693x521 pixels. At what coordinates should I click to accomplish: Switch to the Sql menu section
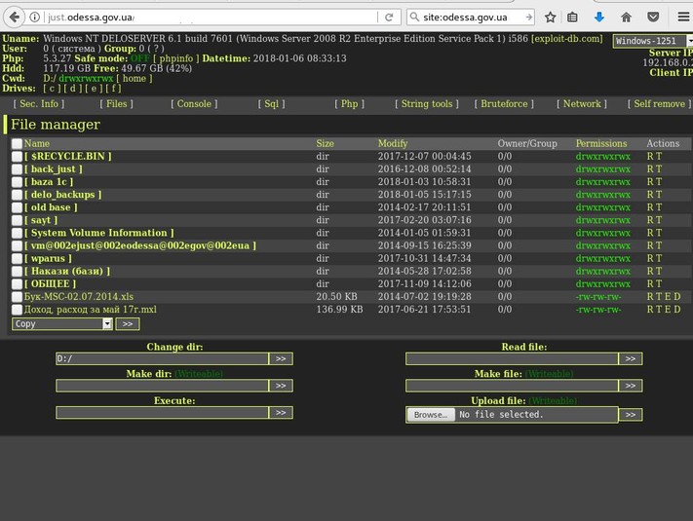(x=272, y=103)
